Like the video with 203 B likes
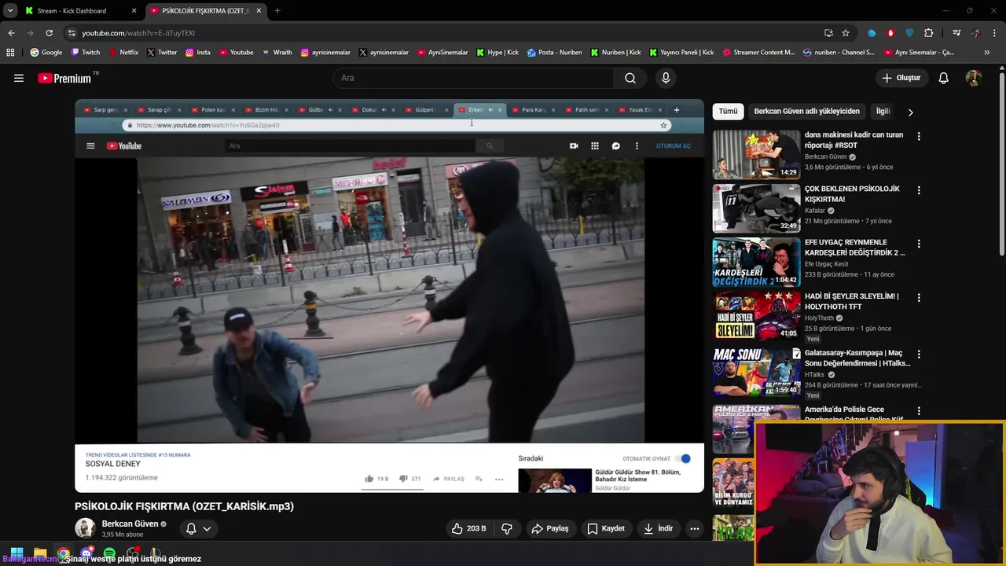This screenshot has width=1006, height=566. [468, 528]
